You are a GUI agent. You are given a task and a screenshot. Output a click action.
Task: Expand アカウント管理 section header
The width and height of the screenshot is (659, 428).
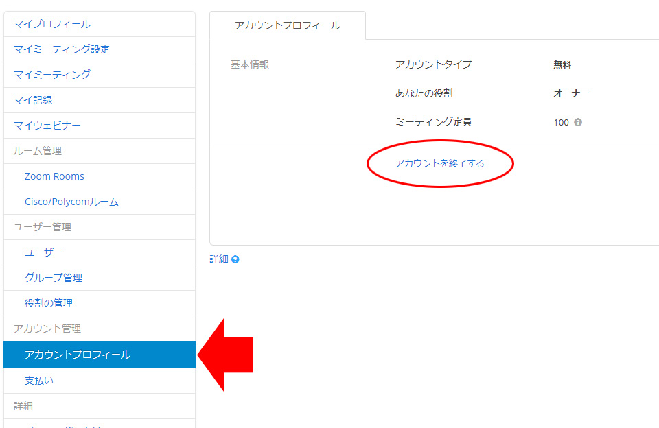tap(47, 329)
